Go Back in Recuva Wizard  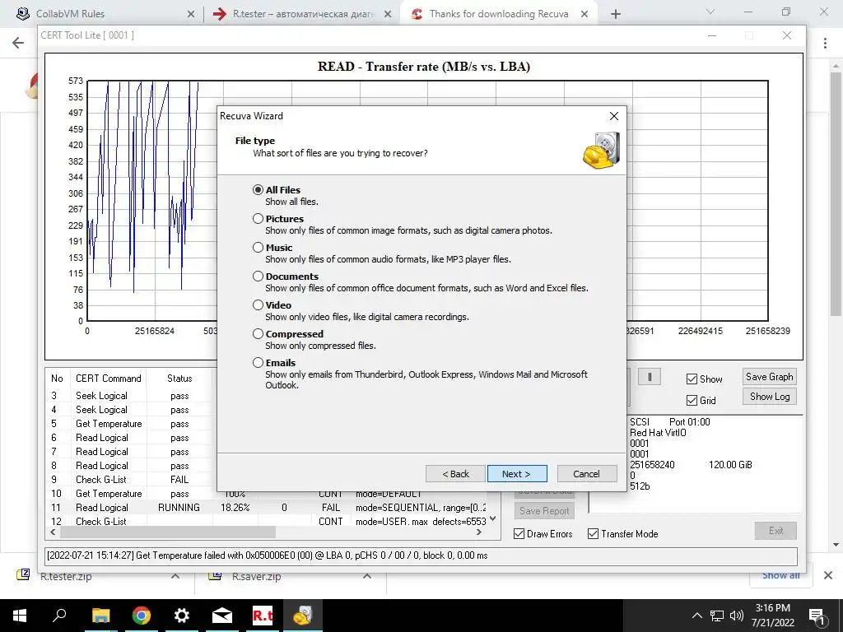(x=455, y=474)
